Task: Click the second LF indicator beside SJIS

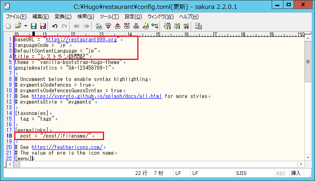Action: point(195,173)
